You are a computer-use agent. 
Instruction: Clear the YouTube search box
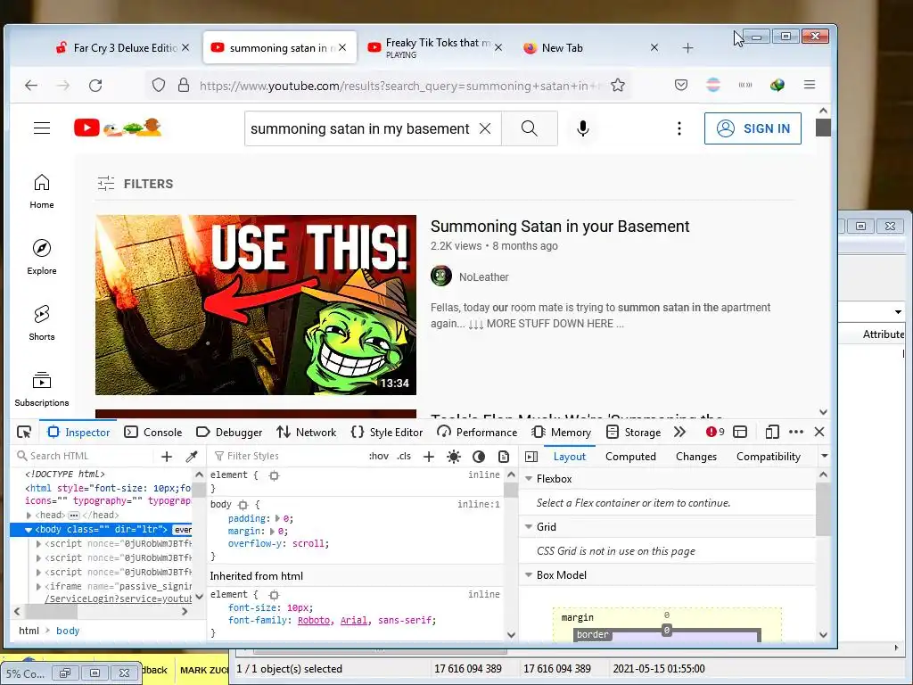(485, 128)
